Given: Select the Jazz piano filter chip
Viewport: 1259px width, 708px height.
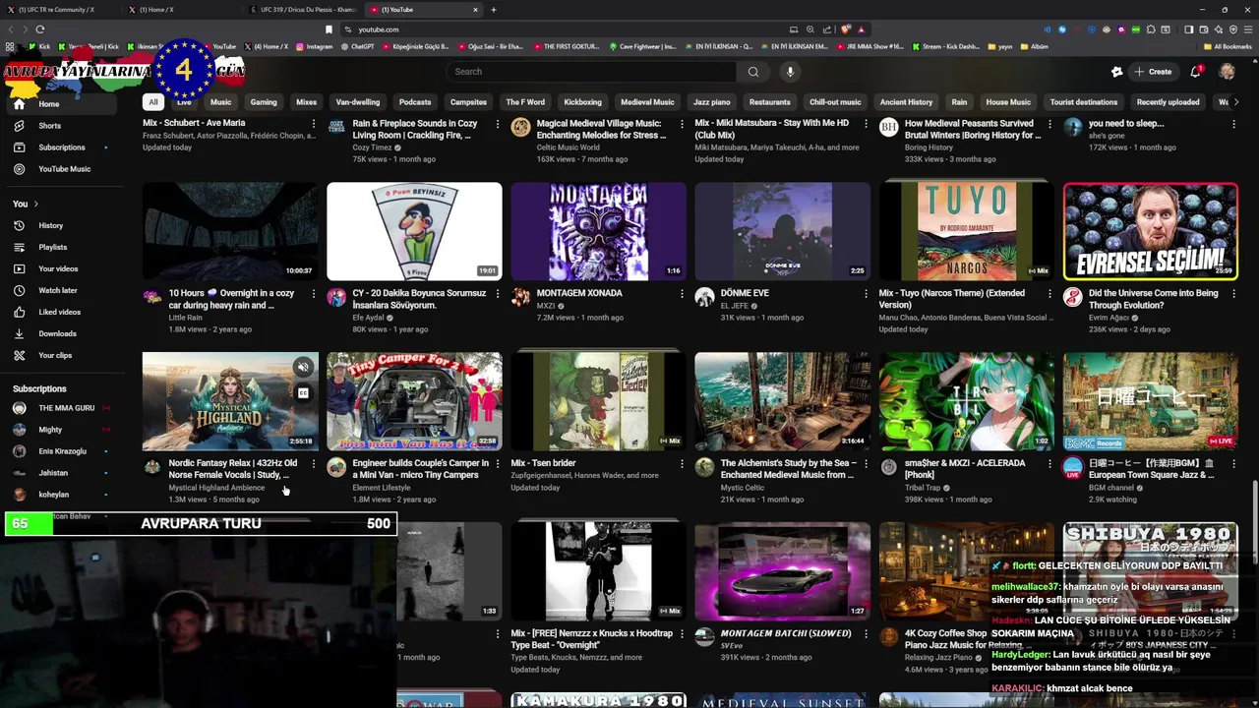Looking at the screenshot, I should point(712,102).
